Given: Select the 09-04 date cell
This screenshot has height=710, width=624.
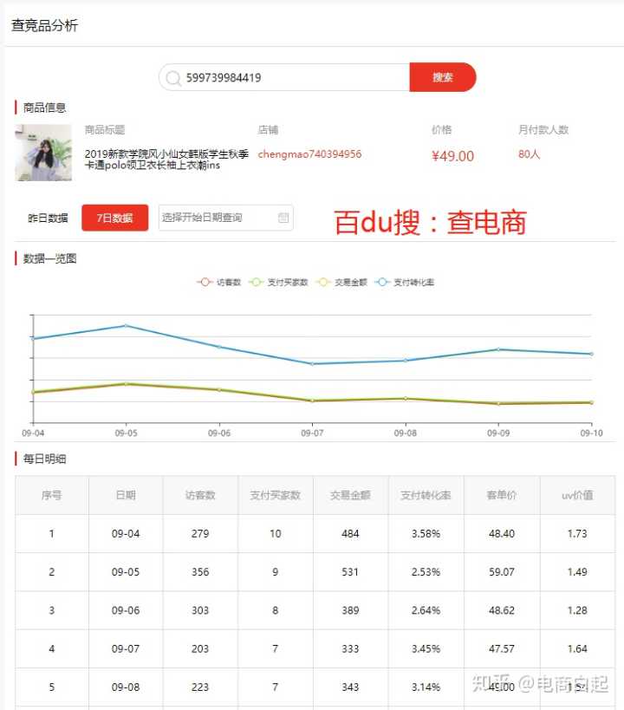Looking at the screenshot, I should point(126,534).
